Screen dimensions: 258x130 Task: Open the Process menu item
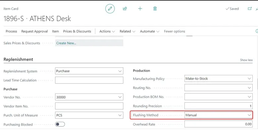pos(11,31)
